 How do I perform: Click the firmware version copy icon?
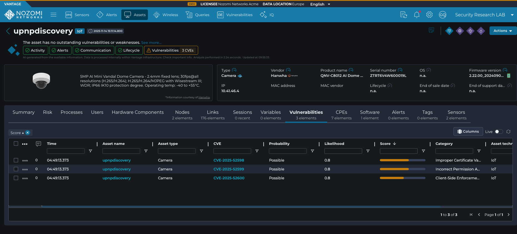(509, 76)
